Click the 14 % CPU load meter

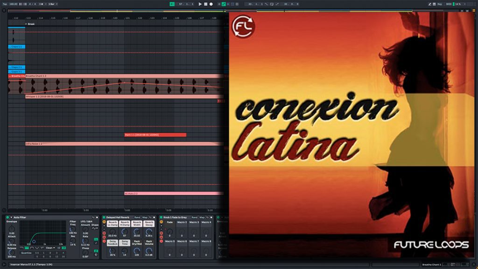[458, 4]
